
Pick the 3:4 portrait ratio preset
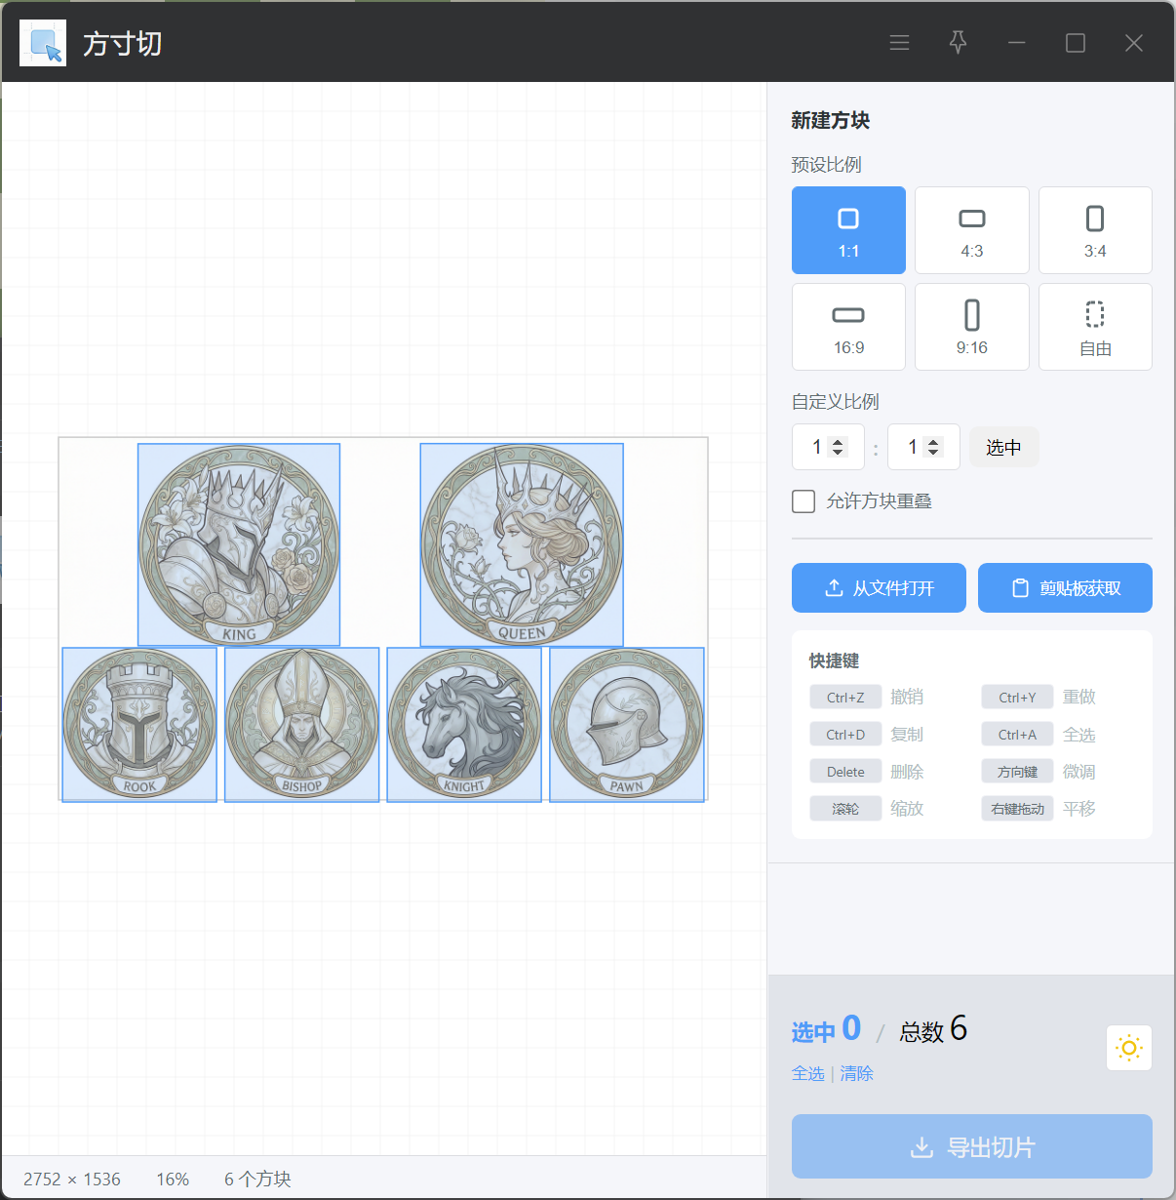pos(1094,230)
